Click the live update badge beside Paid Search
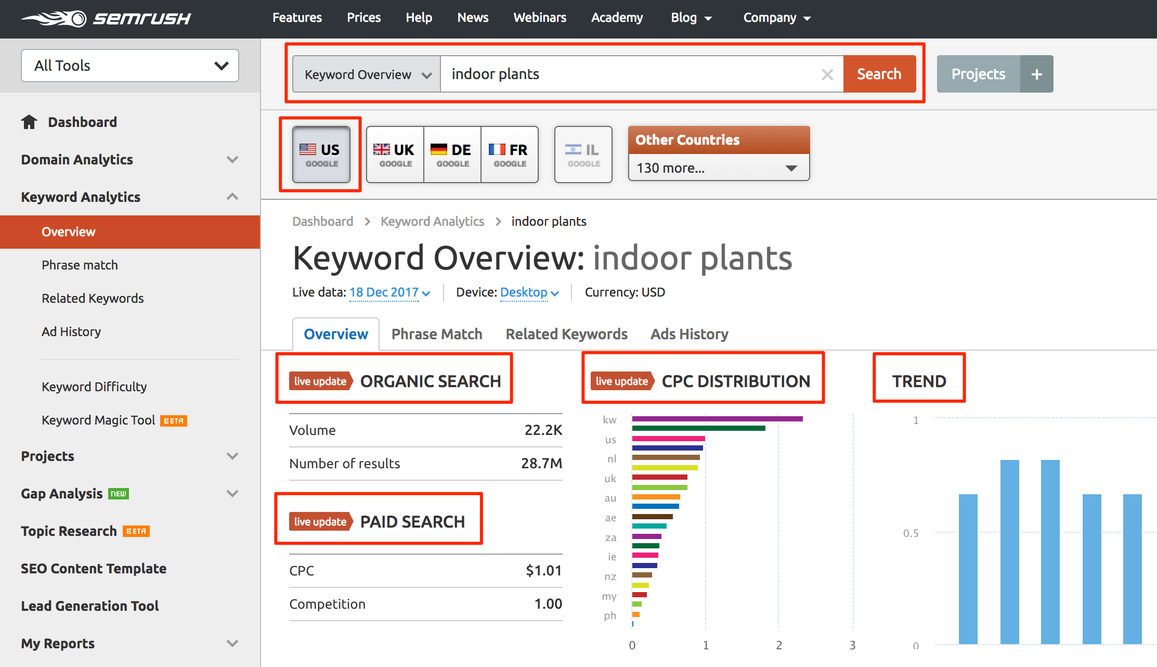This screenshot has height=667, width=1157. pyautogui.click(x=320, y=522)
